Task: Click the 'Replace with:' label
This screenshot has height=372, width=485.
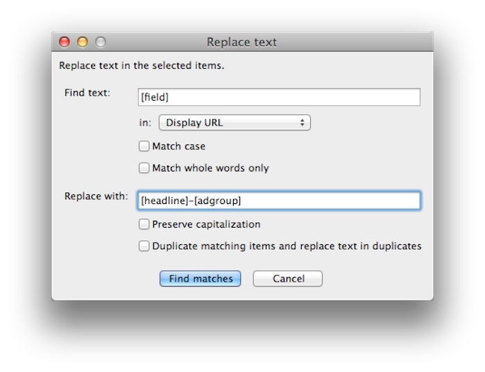Action: (96, 196)
